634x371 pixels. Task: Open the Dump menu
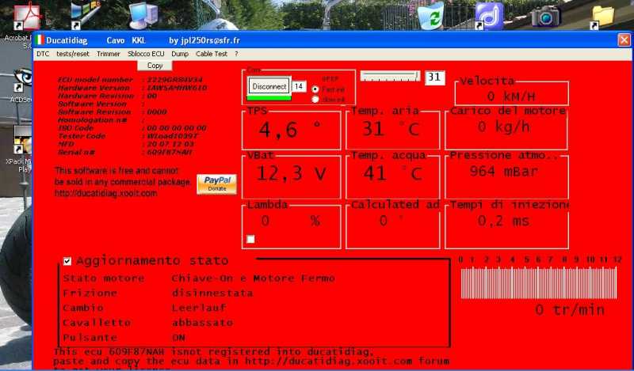[x=180, y=54]
